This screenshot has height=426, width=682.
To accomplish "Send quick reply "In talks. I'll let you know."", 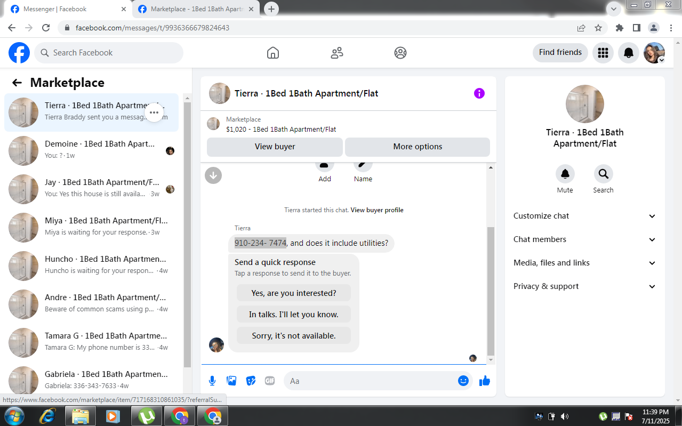I will tap(294, 314).
